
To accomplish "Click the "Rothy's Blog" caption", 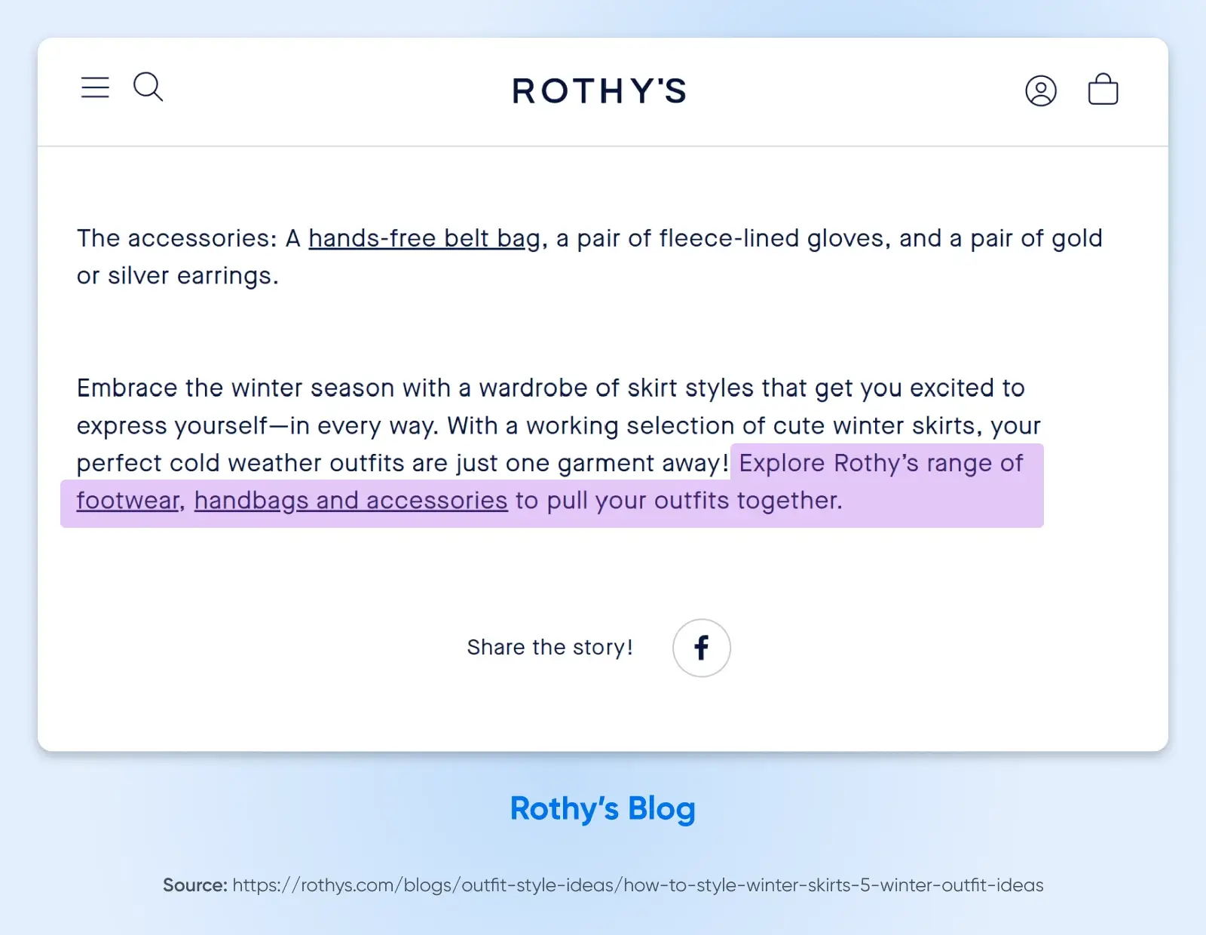I will click(602, 809).
